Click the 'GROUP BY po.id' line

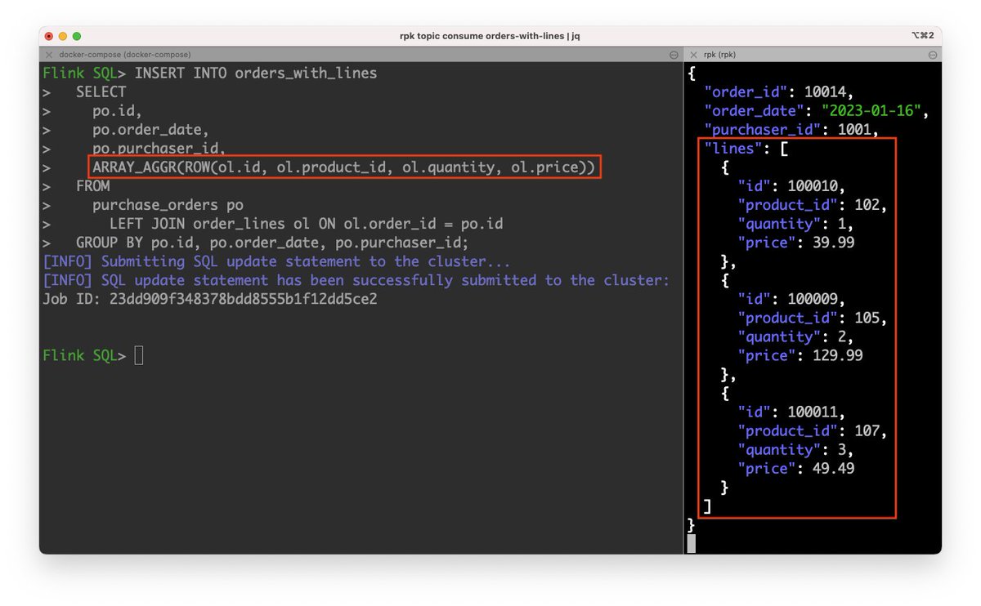272,243
